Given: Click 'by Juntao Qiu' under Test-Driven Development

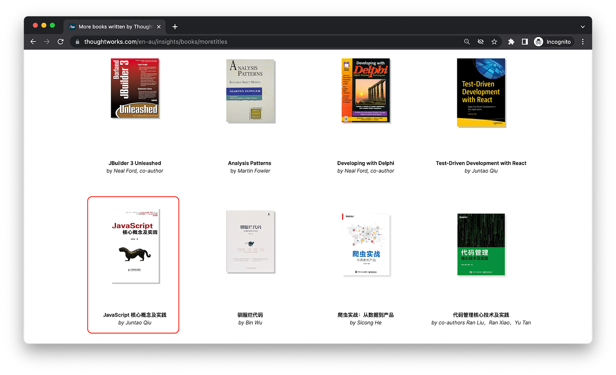Looking at the screenshot, I should pyautogui.click(x=481, y=171).
